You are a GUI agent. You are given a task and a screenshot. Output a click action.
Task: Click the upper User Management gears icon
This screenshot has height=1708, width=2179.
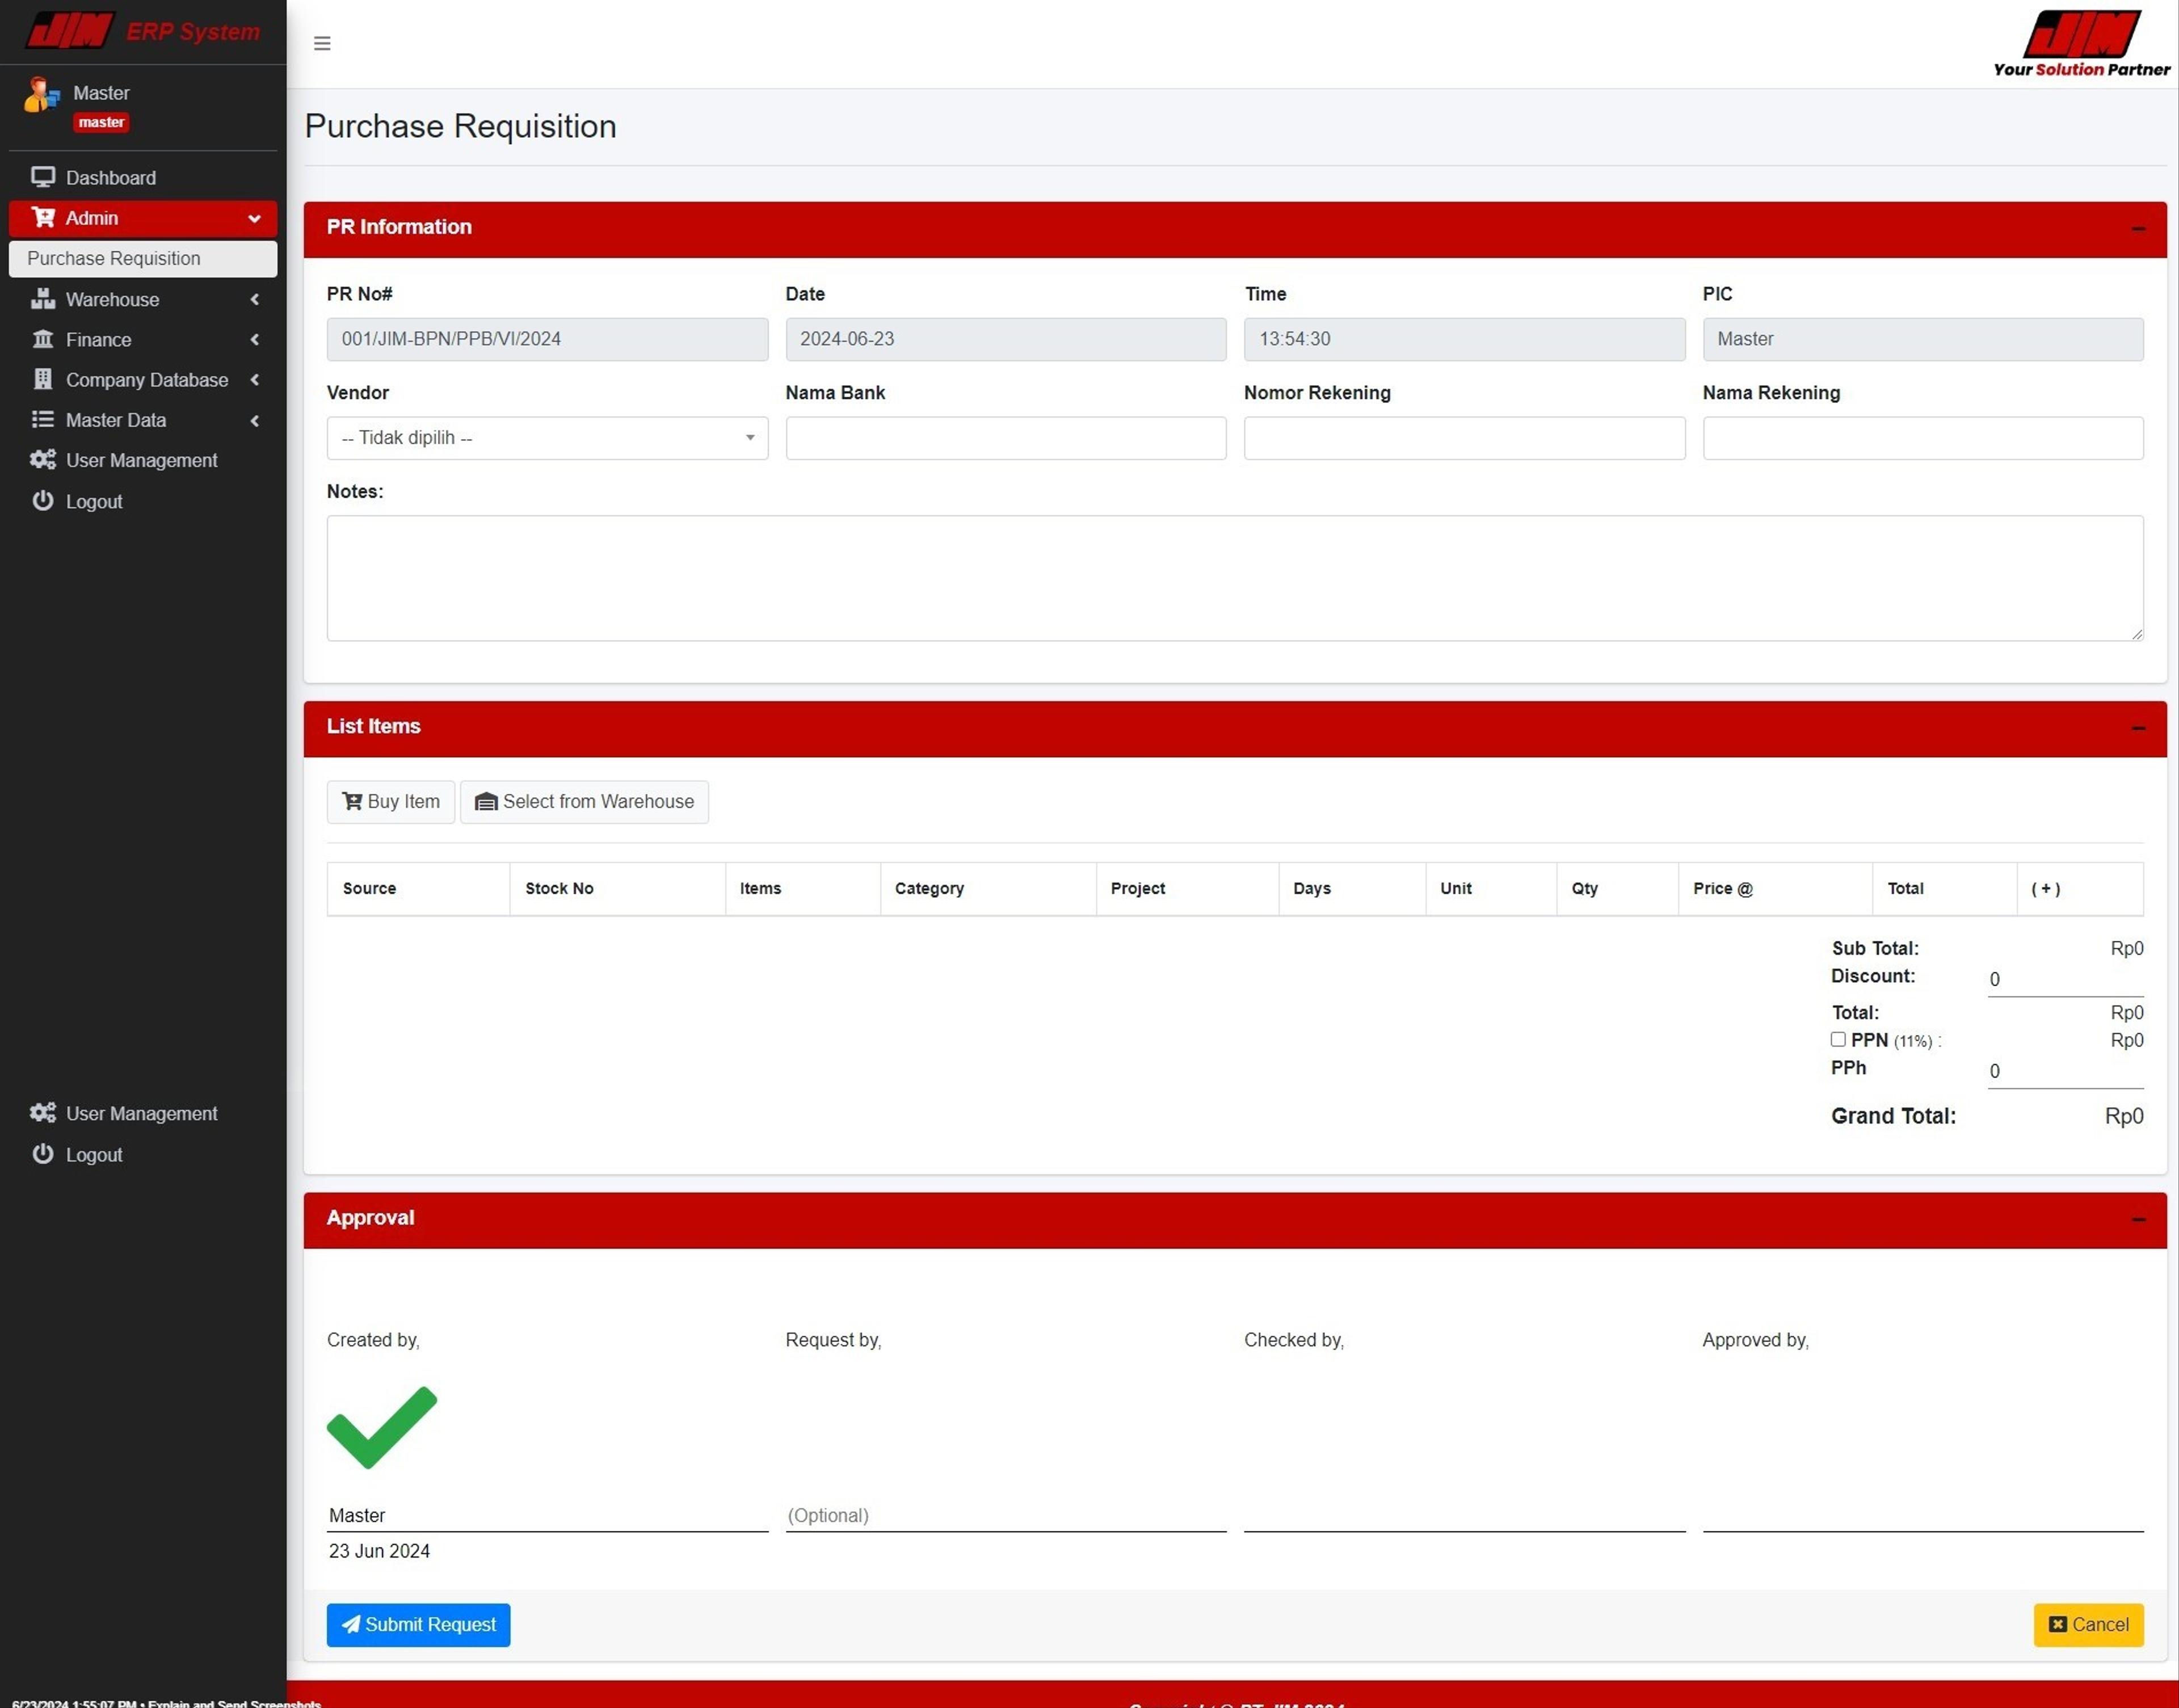pos(42,460)
